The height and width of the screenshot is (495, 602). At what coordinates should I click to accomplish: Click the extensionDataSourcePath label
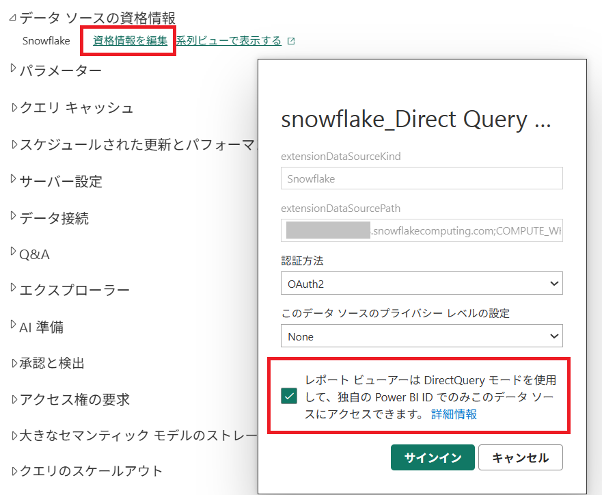(x=340, y=208)
